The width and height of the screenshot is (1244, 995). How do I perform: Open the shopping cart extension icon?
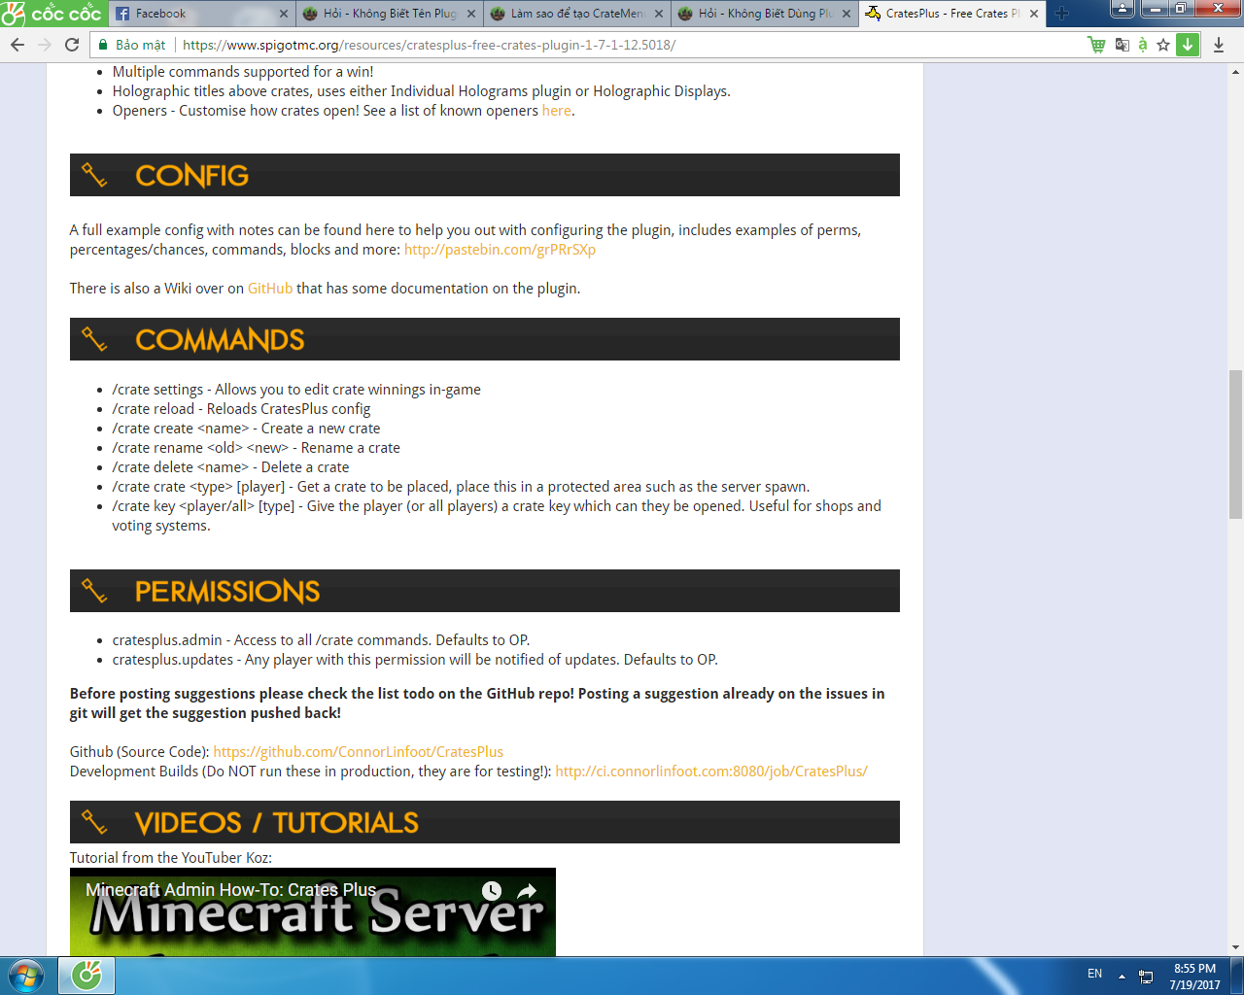click(x=1097, y=45)
